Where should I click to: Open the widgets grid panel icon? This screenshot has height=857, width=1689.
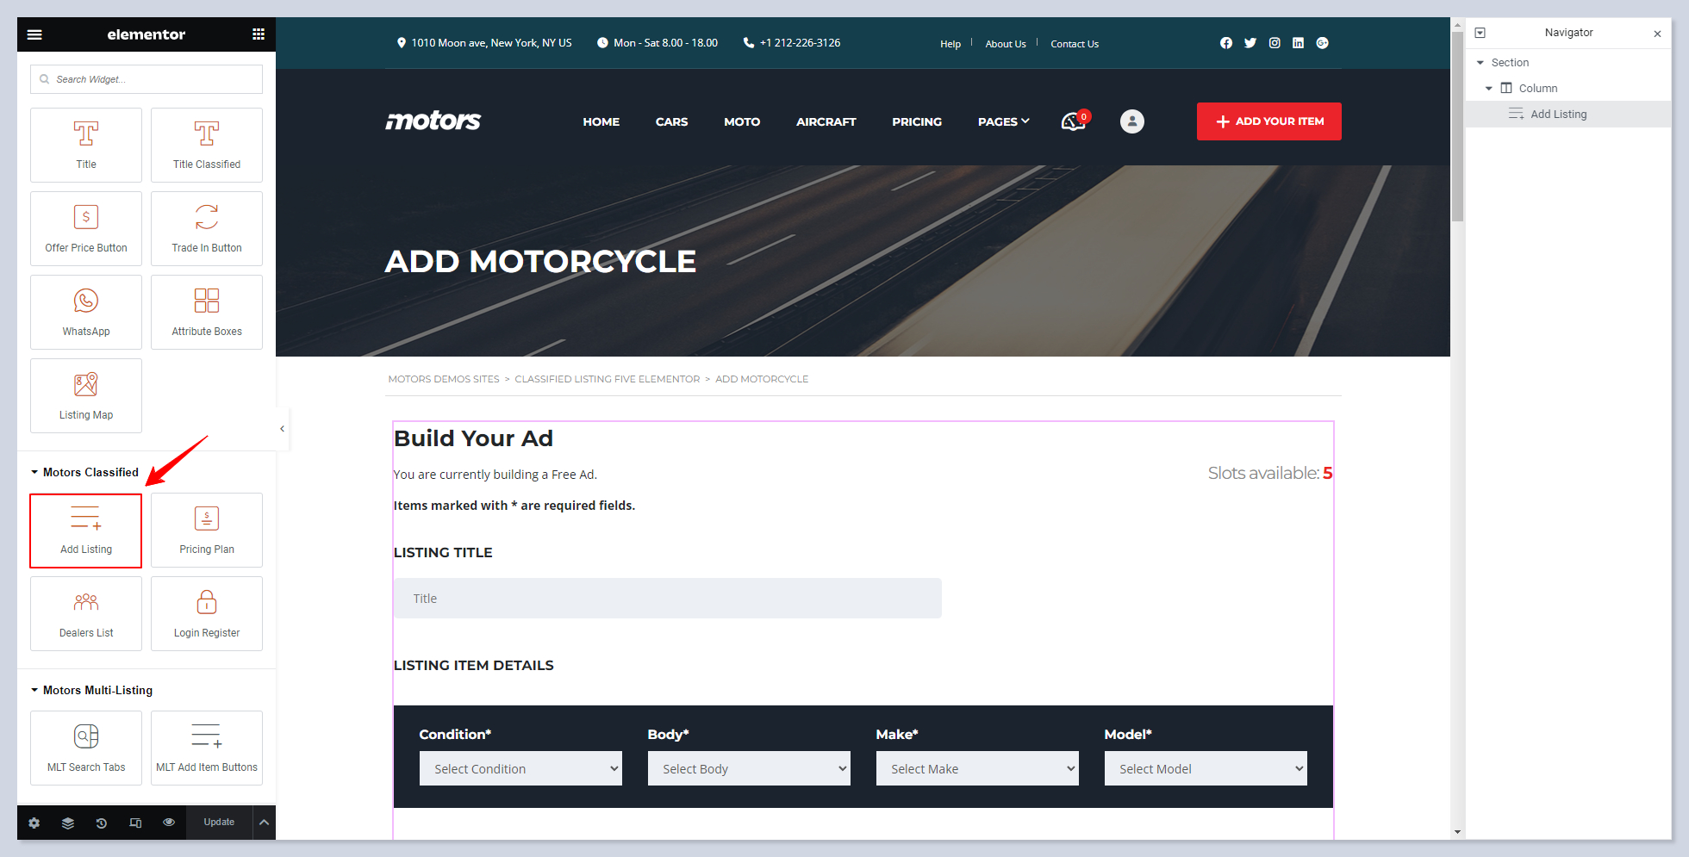pyautogui.click(x=258, y=34)
